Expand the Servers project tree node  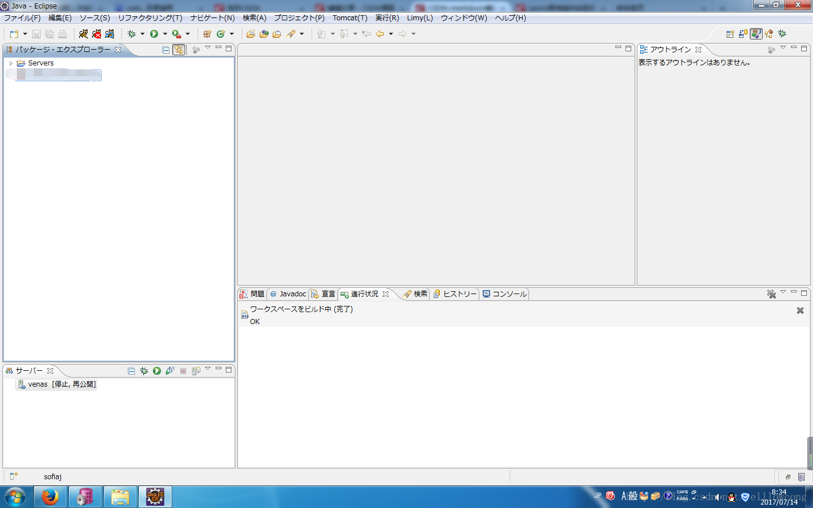click(11, 63)
